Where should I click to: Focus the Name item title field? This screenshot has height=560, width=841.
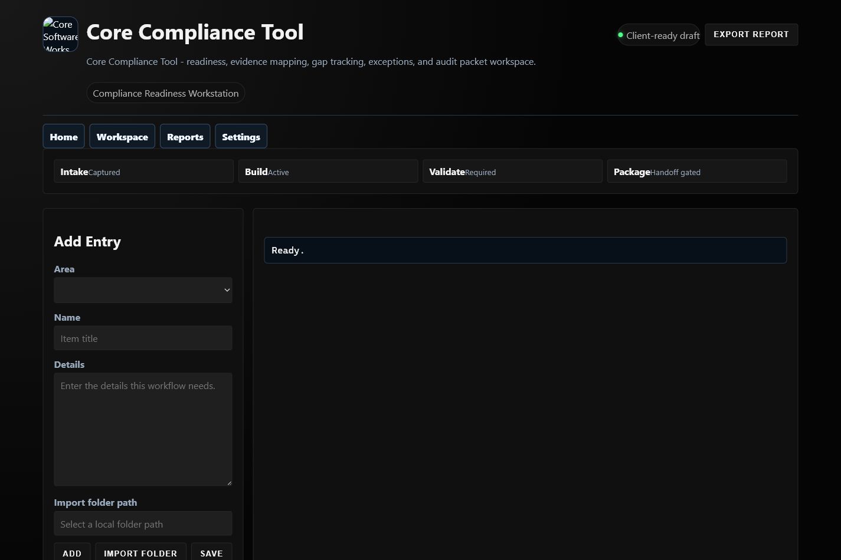tap(143, 338)
